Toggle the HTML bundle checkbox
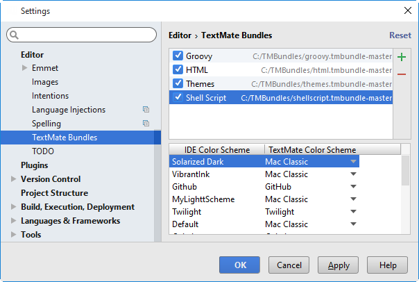This screenshot has width=419, height=282. pyautogui.click(x=178, y=70)
